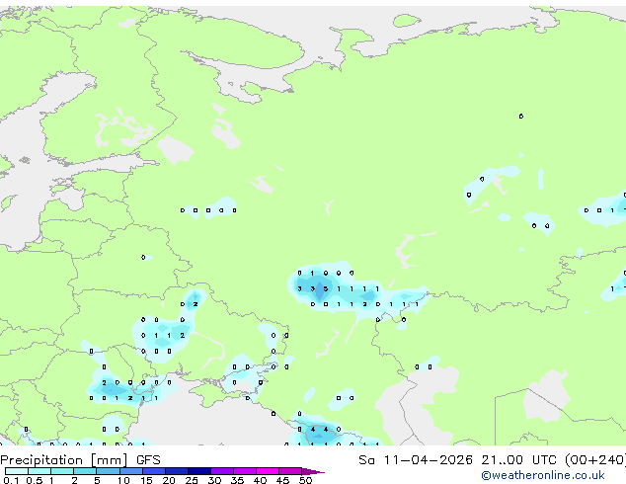The height and width of the screenshot is (484, 626).
Task: Pick the 10–15 mm blue swatch
Action: click(x=131, y=471)
